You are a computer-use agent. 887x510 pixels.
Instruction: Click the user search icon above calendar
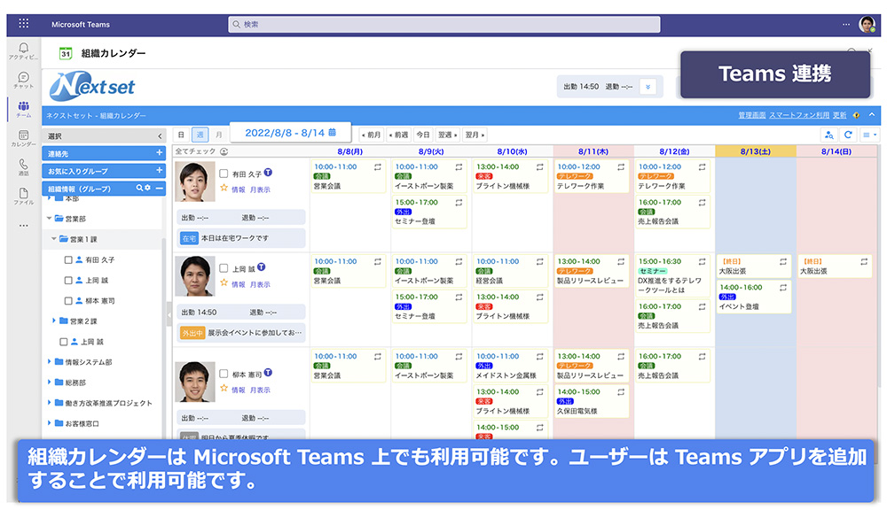tap(829, 135)
